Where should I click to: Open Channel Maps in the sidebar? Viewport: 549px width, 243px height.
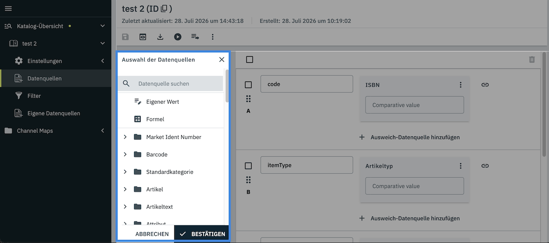(55, 131)
